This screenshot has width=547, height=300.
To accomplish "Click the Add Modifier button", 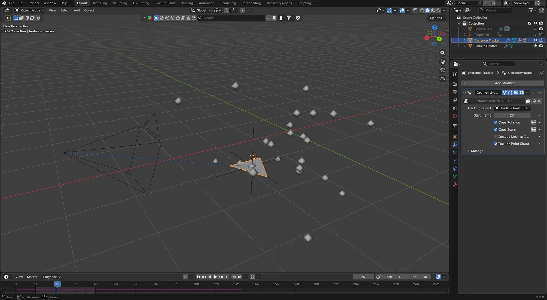I will 502,83.
